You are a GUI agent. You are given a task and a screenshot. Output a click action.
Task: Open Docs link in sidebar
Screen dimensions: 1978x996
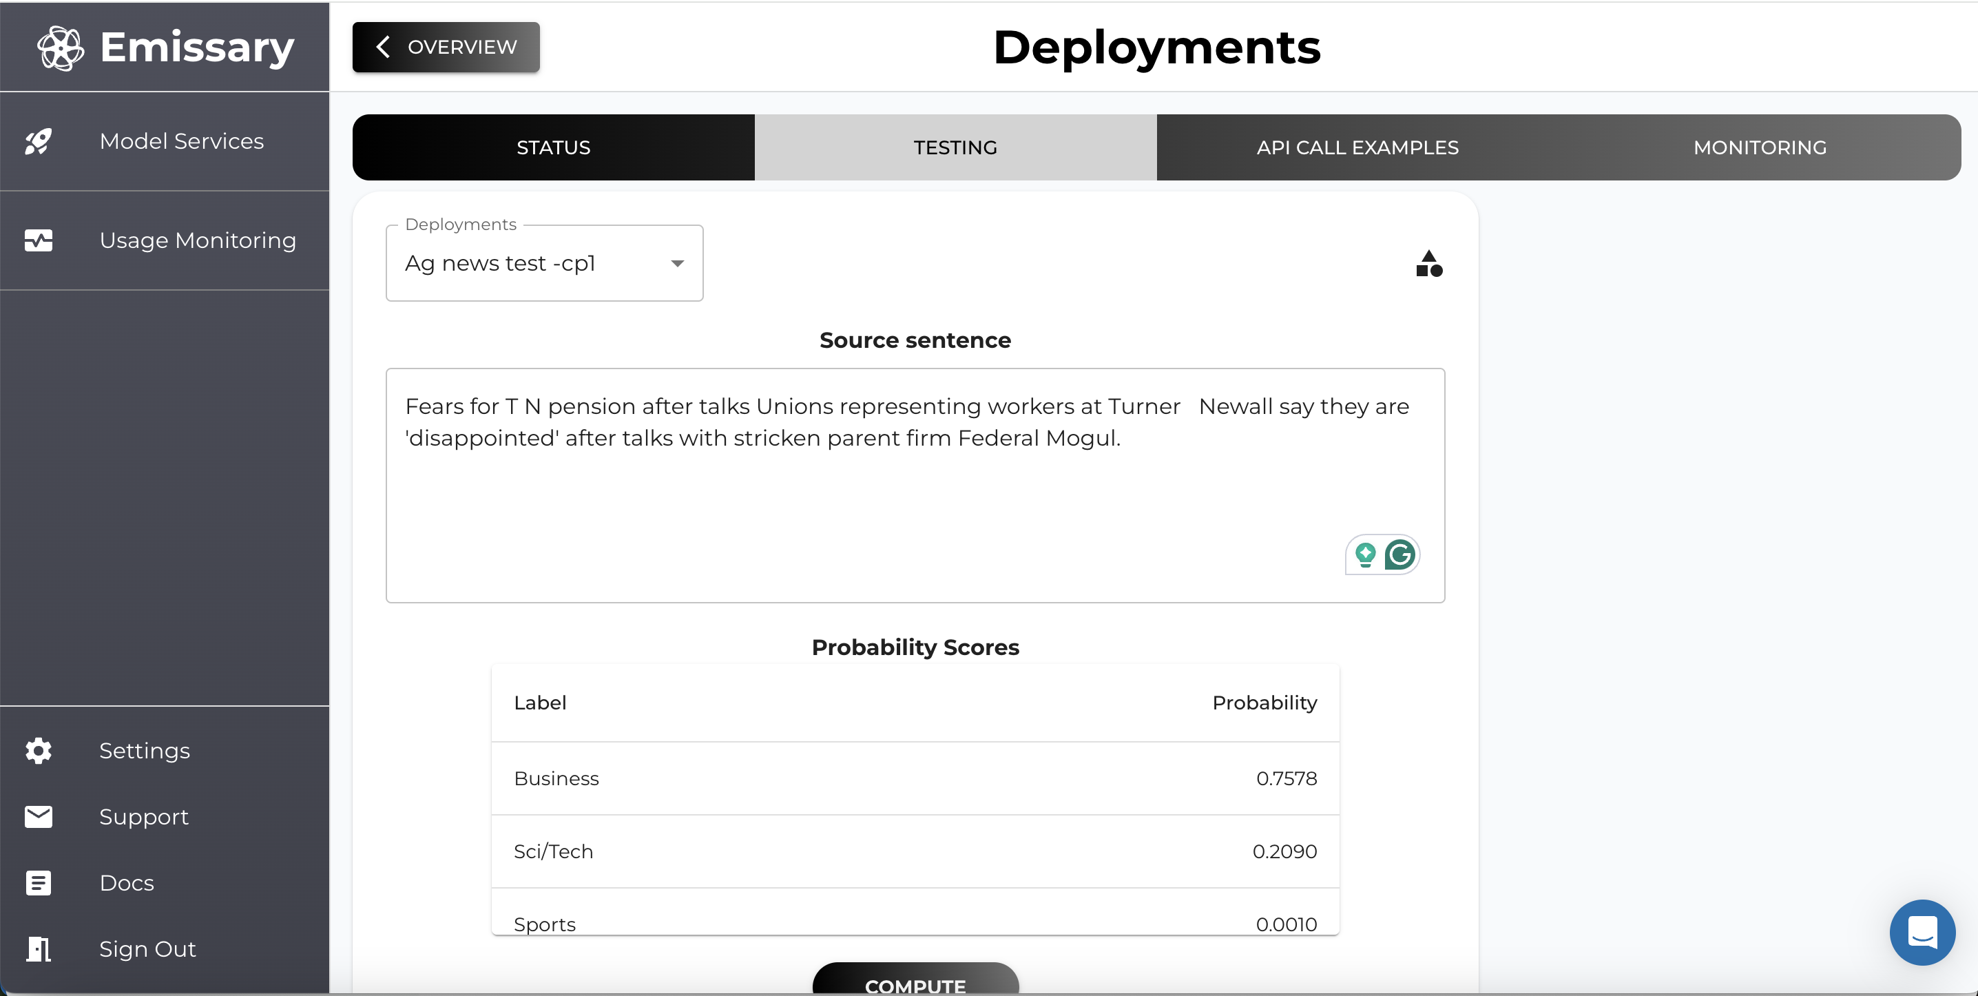point(127,882)
